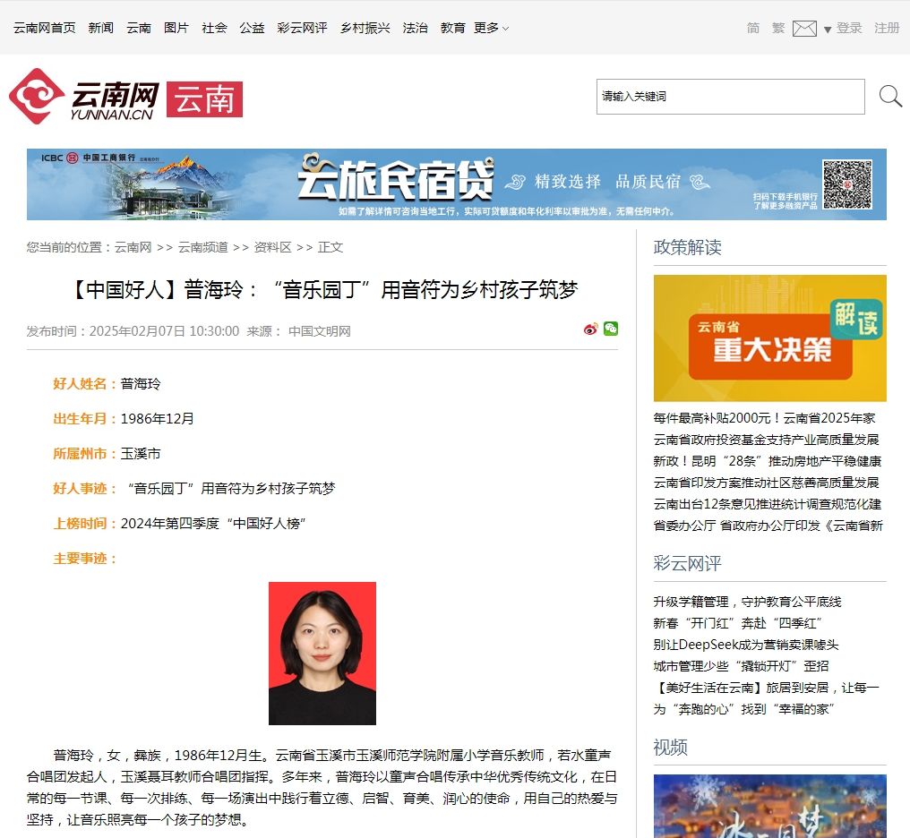
Task: Click the search magnifier icon
Action: click(890, 97)
